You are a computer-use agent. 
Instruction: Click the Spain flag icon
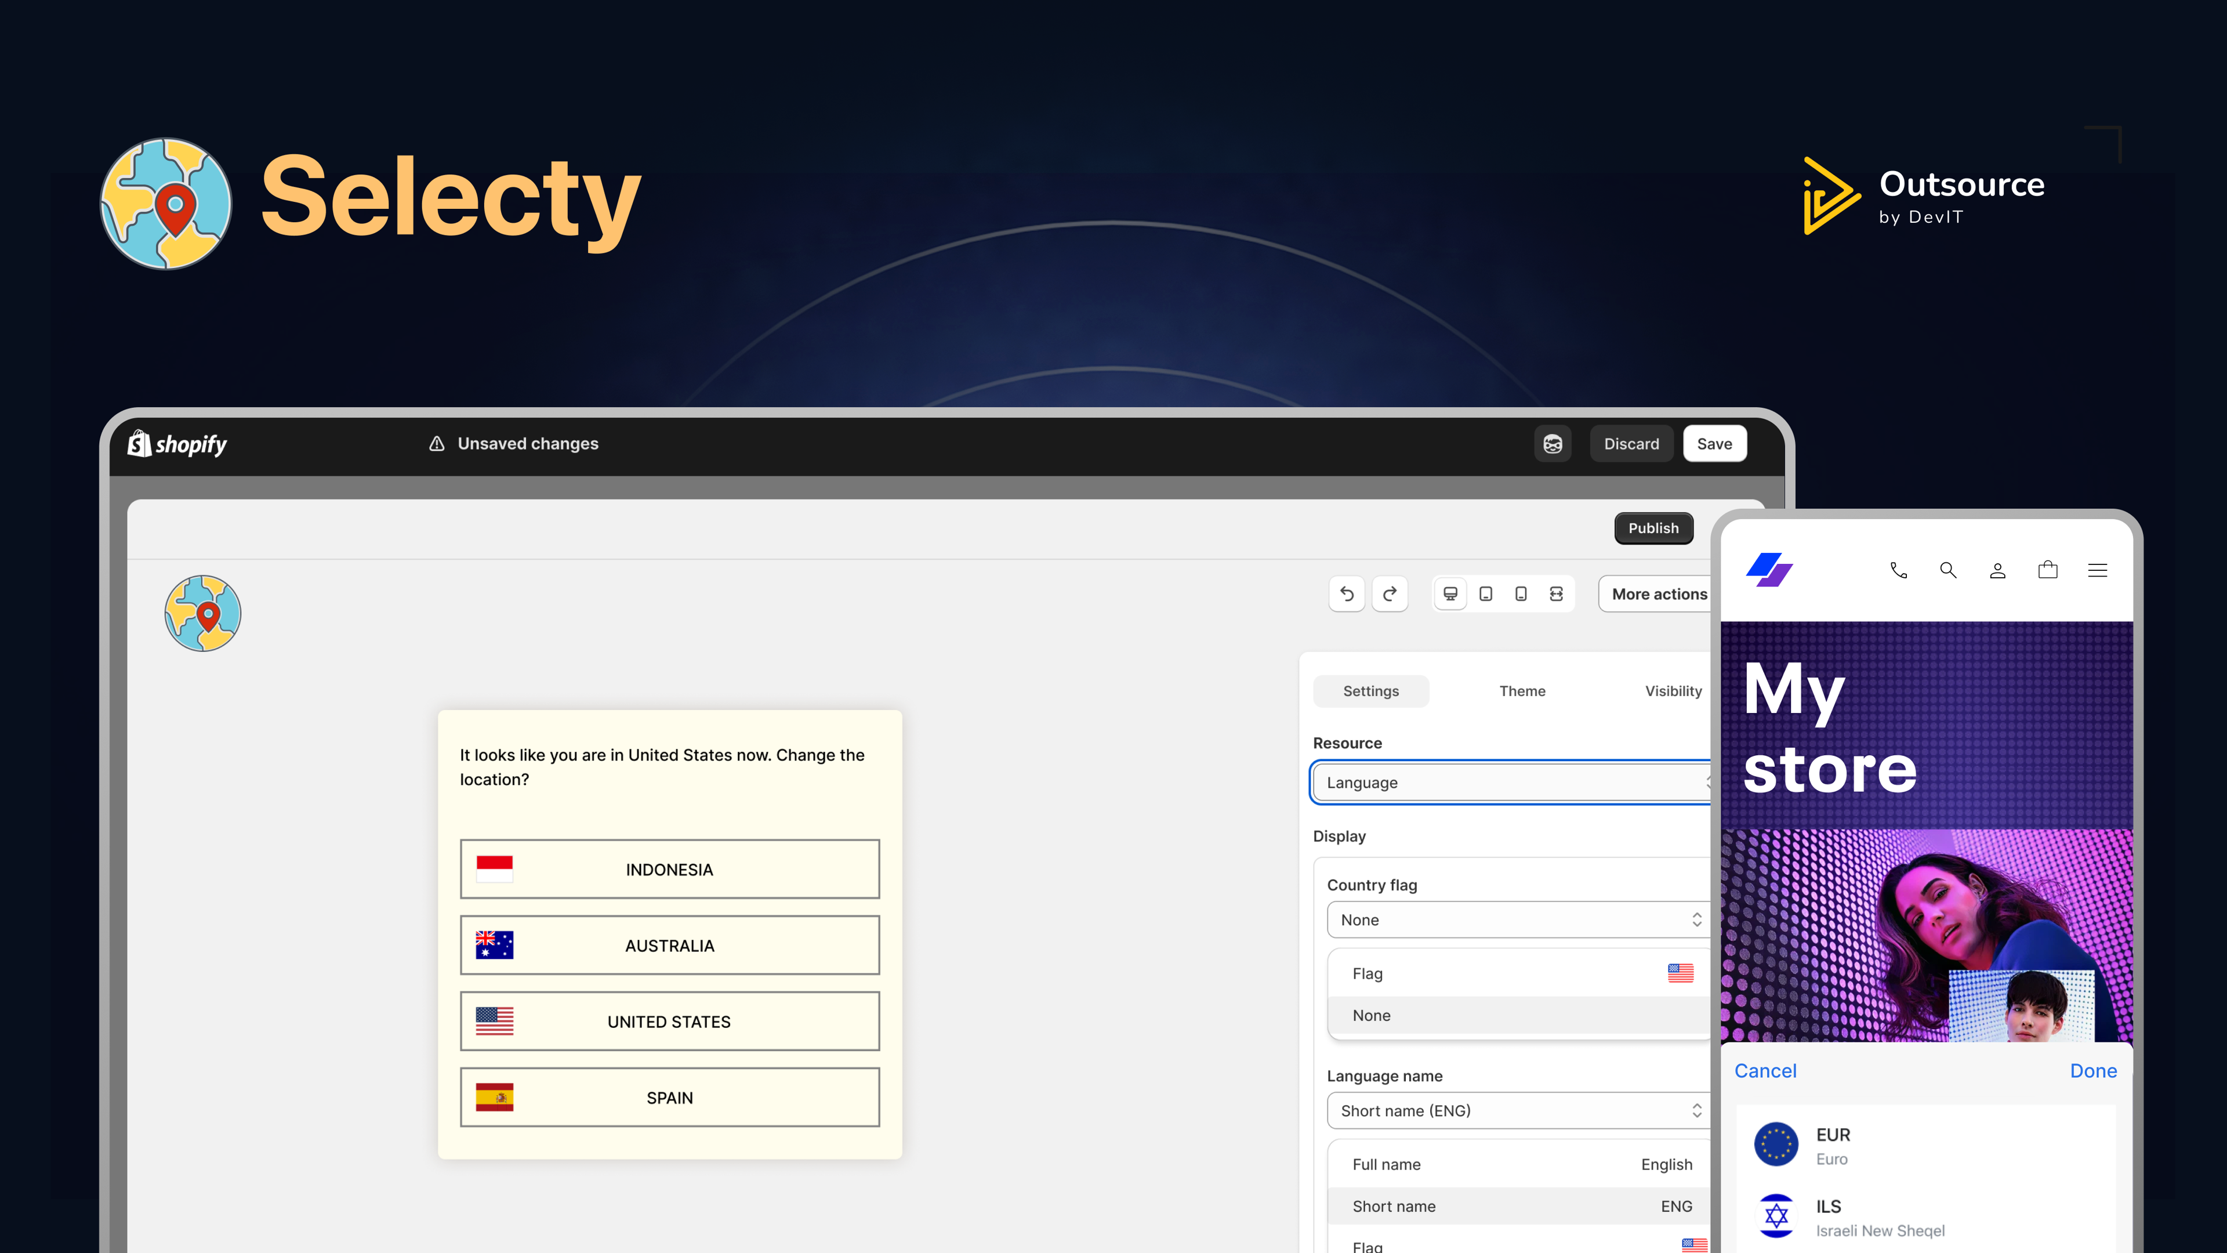click(495, 1098)
